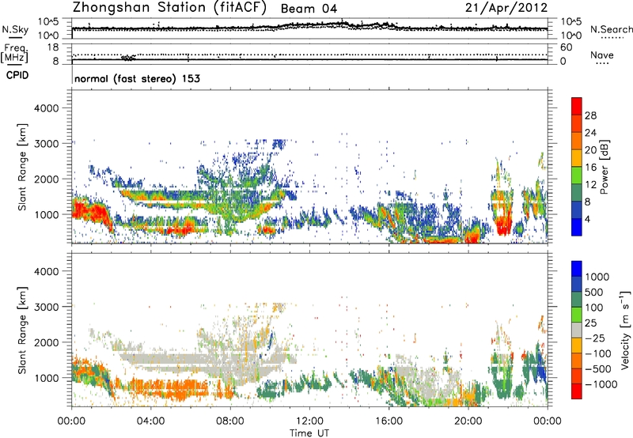Click the '2000' tick on velocity panel

tap(46, 342)
